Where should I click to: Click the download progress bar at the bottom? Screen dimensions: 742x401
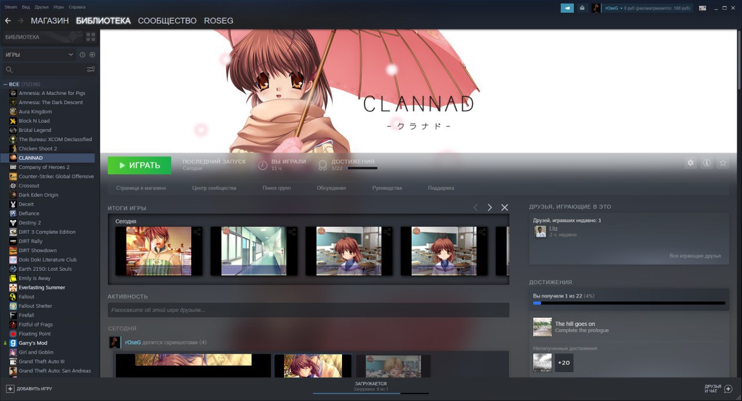click(371, 393)
